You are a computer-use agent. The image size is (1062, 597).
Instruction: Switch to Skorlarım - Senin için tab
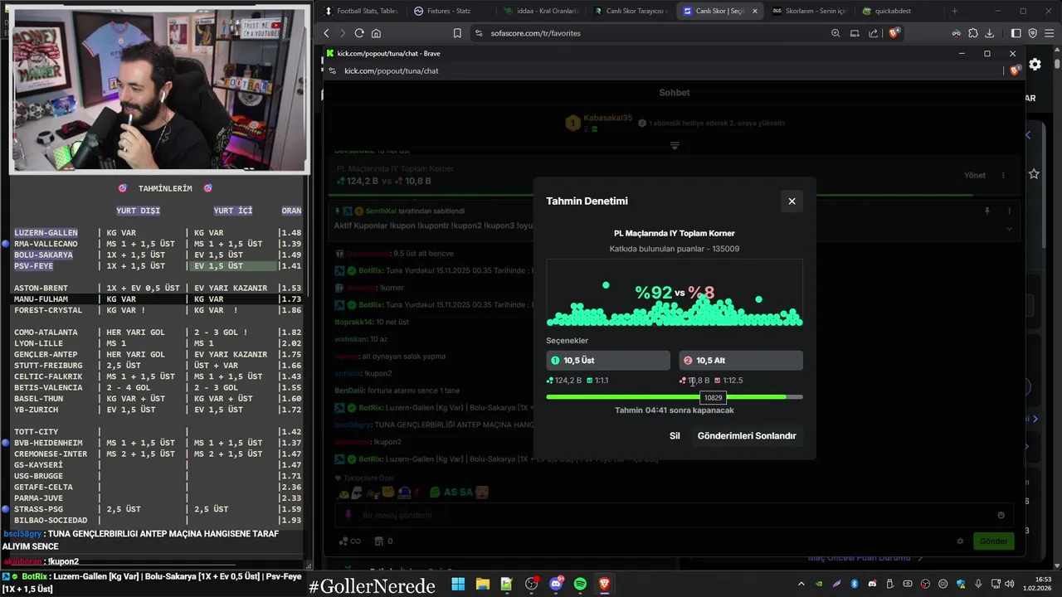809,11
